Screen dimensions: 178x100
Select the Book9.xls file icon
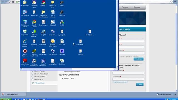[x=62, y=62]
